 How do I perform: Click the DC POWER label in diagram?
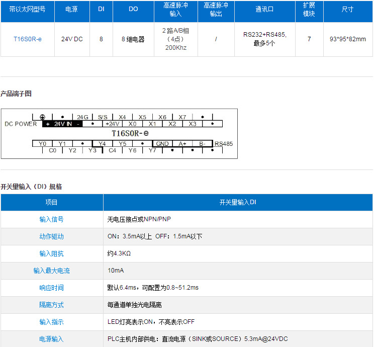pyautogui.click(x=21, y=124)
